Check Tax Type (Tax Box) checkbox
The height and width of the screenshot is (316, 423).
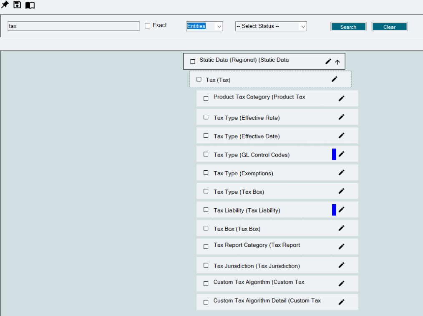(x=206, y=191)
